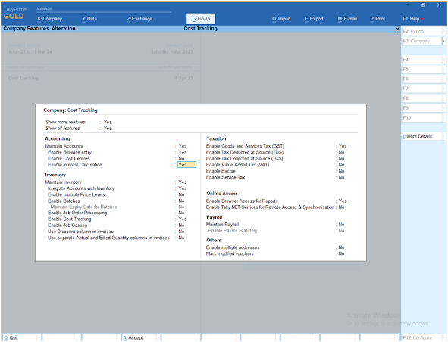Toggle Mark modified vouchers value
Image resolution: width=448 pixels, height=342 pixels.
point(341,254)
